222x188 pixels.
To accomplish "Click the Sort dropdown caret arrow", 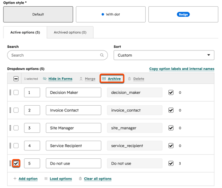I will point(209,55).
